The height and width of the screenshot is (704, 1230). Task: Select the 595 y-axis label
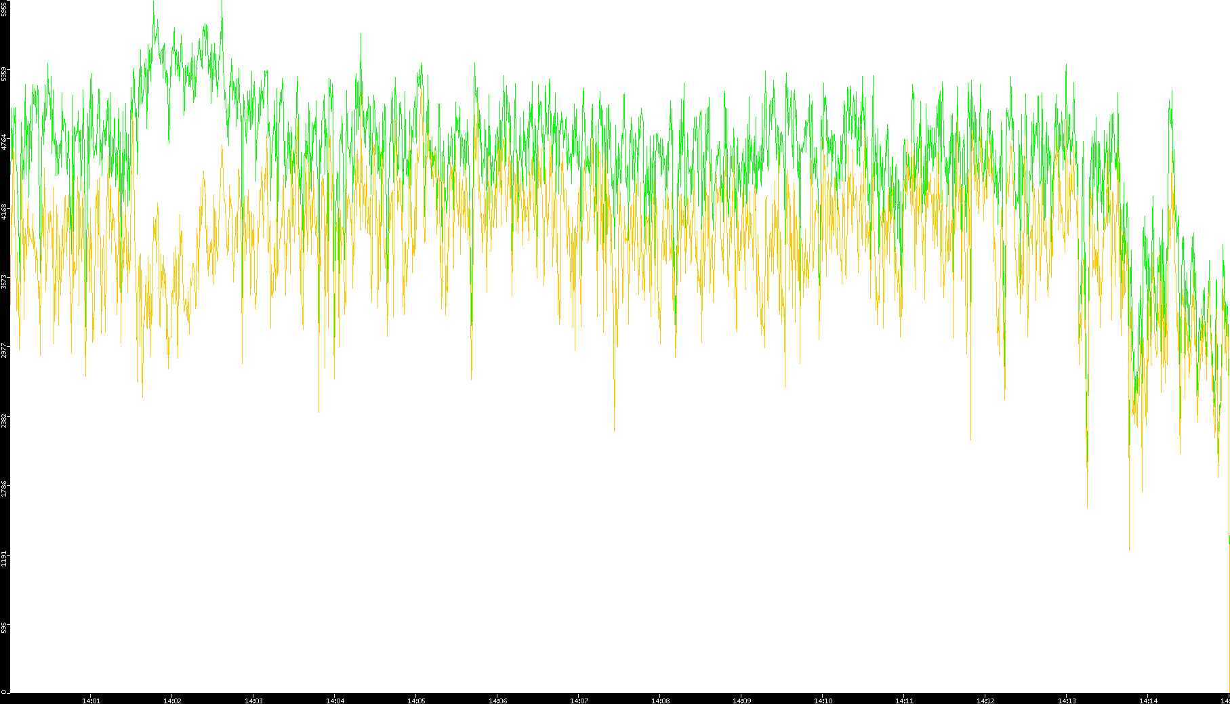tap(5, 627)
